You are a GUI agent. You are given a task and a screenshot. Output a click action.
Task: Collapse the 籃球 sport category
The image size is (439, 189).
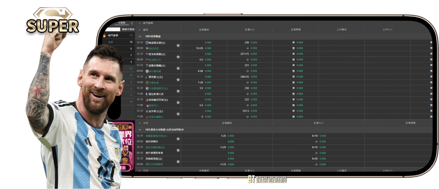(140, 30)
